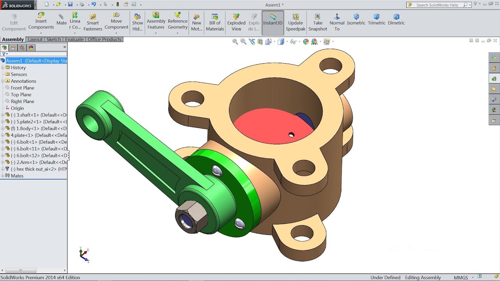Click the Save icon in quick toolbar
Screen dimensions: 500x281
coord(70,4)
